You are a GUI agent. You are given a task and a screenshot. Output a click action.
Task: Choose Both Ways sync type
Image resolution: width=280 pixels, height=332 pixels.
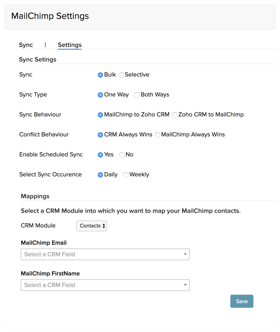click(x=137, y=95)
